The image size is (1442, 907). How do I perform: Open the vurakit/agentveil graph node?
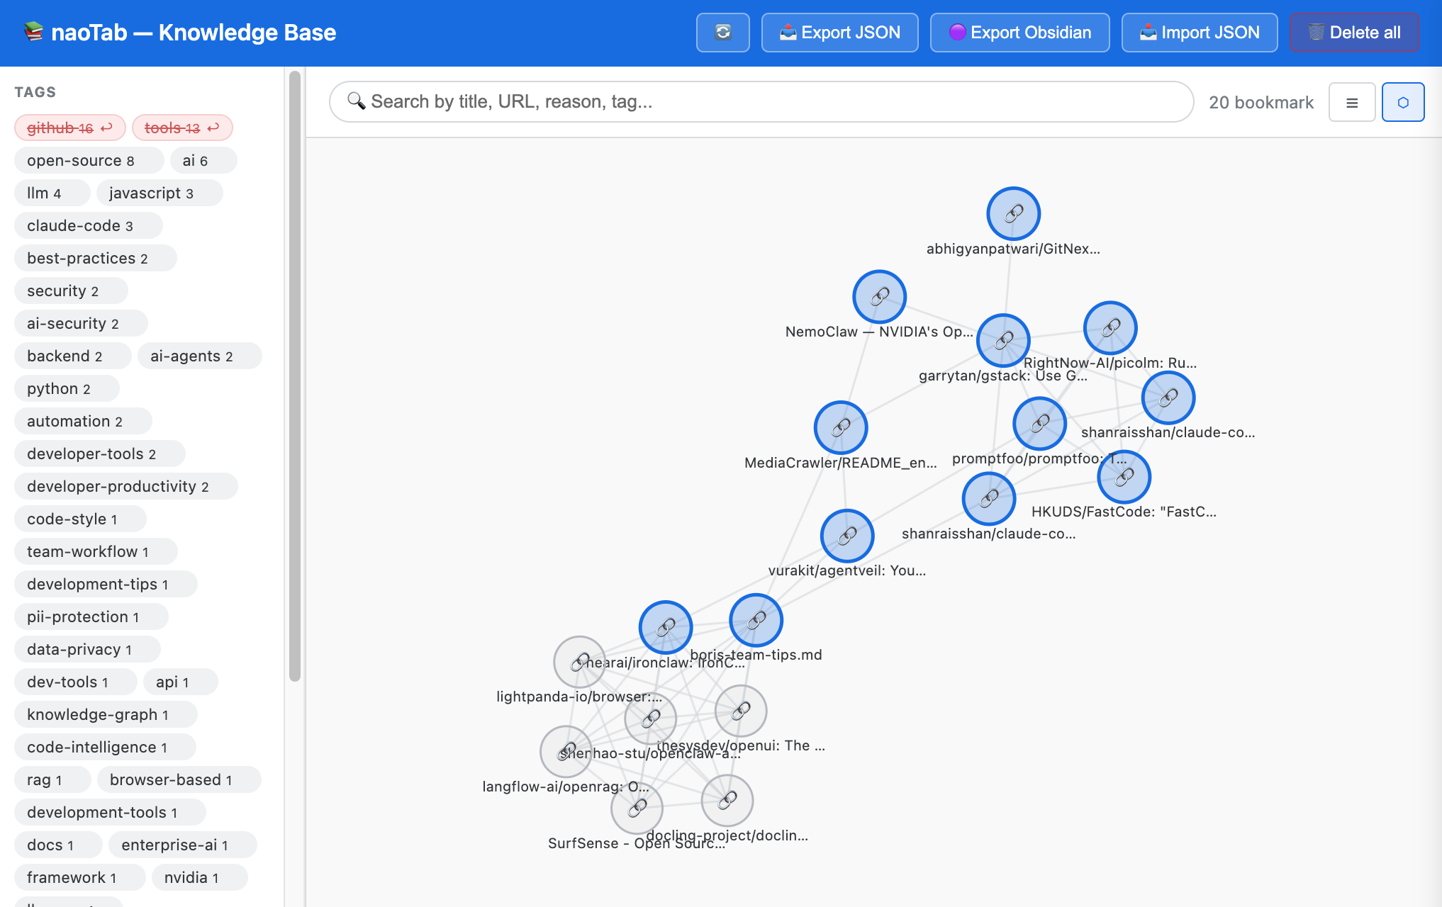(x=846, y=536)
